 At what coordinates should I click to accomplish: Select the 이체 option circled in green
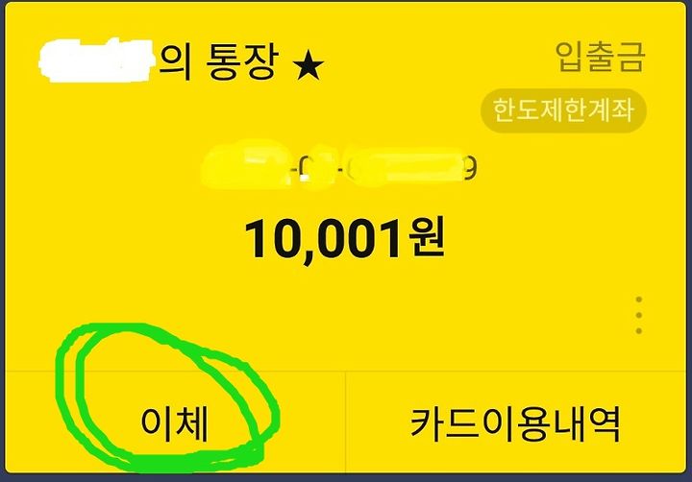point(174,423)
